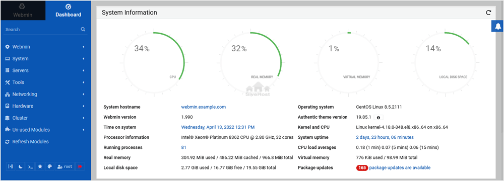Log out using the red exit icon
The height and width of the screenshot is (181, 504).
click(80, 166)
